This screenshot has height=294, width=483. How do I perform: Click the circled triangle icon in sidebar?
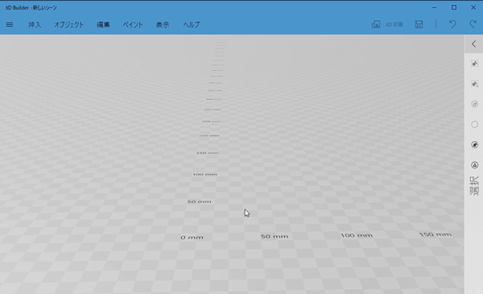pos(474,165)
